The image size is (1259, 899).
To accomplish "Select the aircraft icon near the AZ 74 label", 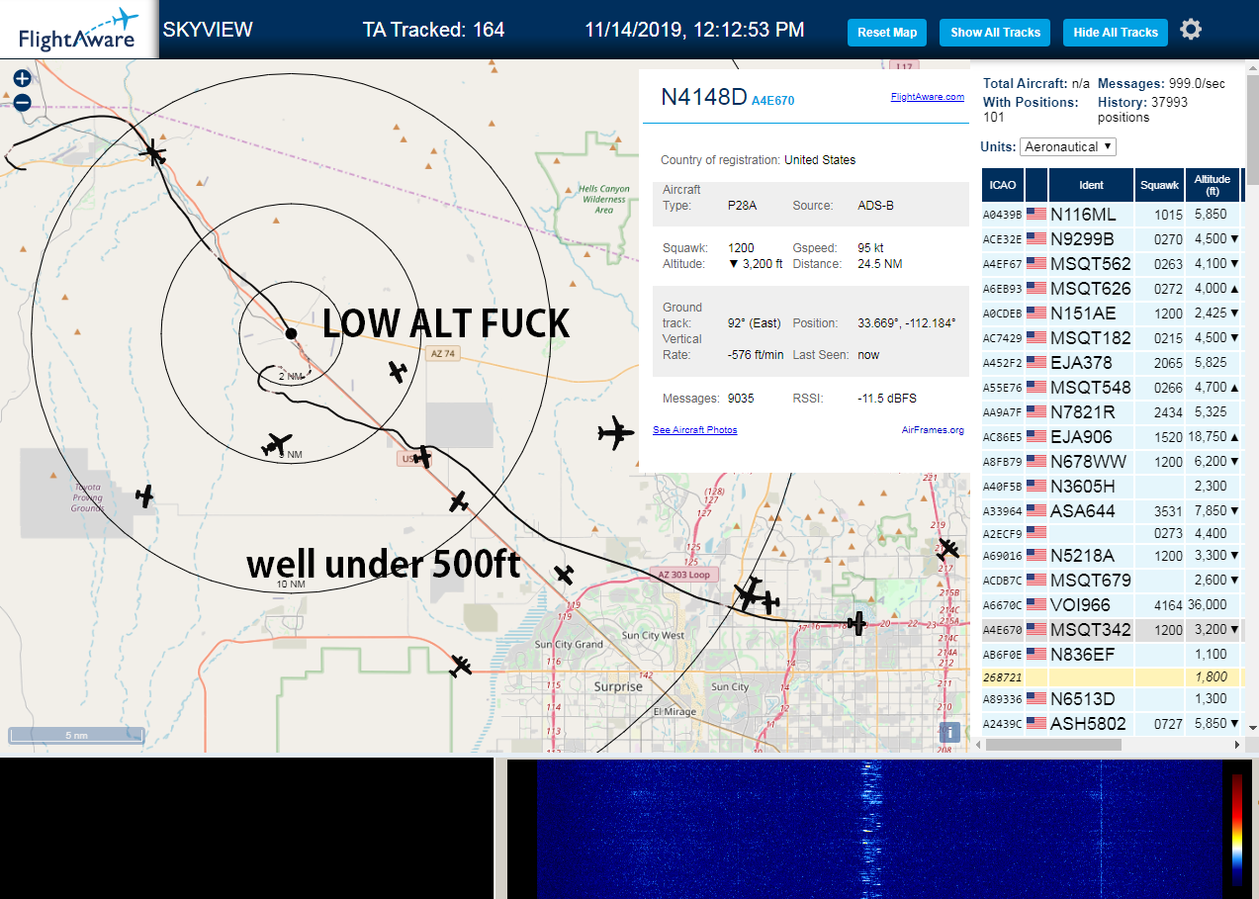I will tap(398, 372).
